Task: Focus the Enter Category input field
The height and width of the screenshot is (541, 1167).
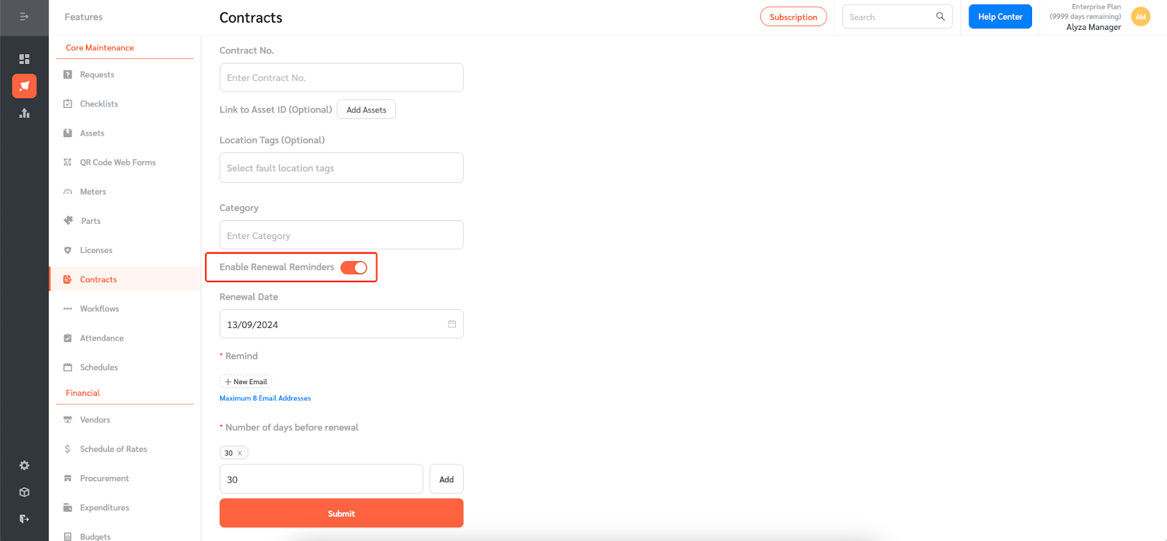Action: click(341, 235)
